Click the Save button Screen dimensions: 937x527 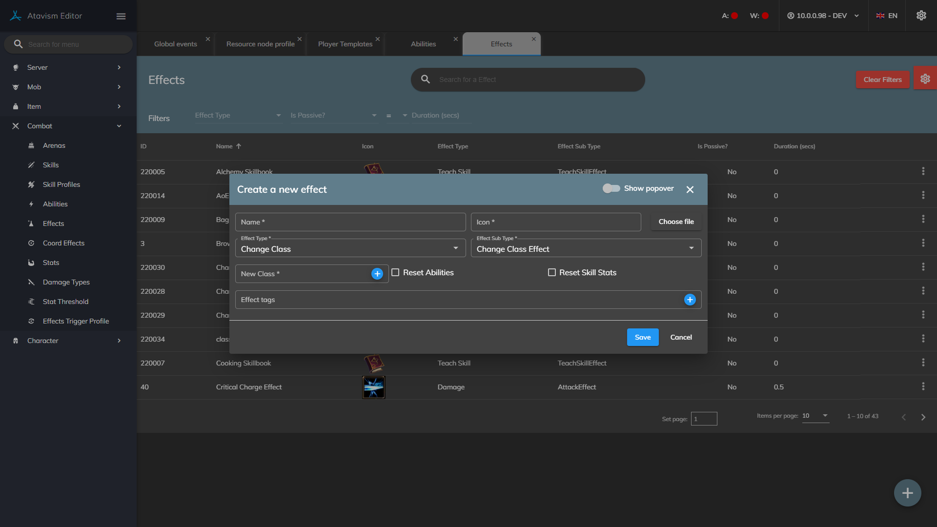(642, 337)
